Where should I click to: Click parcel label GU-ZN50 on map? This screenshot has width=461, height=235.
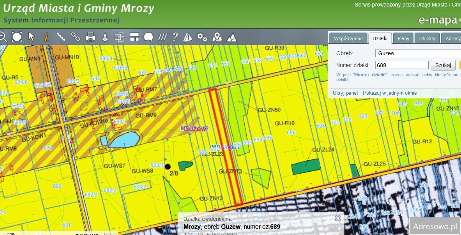[269, 110]
